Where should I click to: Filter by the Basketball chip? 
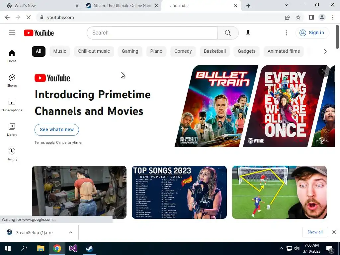tap(215, 51)
